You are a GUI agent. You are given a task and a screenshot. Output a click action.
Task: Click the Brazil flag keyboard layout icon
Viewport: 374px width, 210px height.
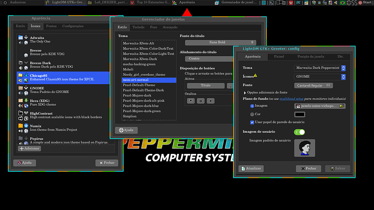(x=343, y=3)
